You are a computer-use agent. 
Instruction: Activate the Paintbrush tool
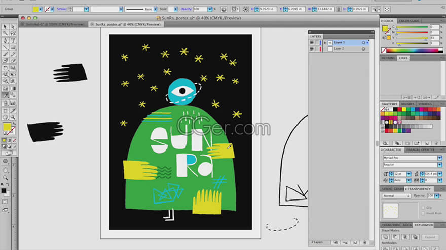tap(5, 54)
